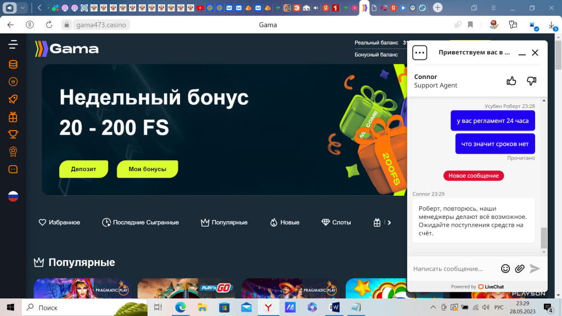Select Слоты game category
This screenshot has width=562, height=316.
click(336, 223)
